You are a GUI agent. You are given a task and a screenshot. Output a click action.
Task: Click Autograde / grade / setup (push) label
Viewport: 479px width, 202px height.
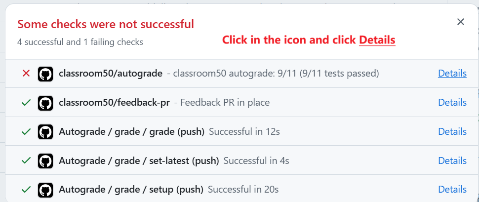131,190
